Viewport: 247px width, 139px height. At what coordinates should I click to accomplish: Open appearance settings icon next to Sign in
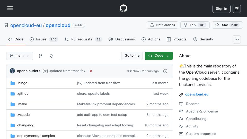(237, 9)
